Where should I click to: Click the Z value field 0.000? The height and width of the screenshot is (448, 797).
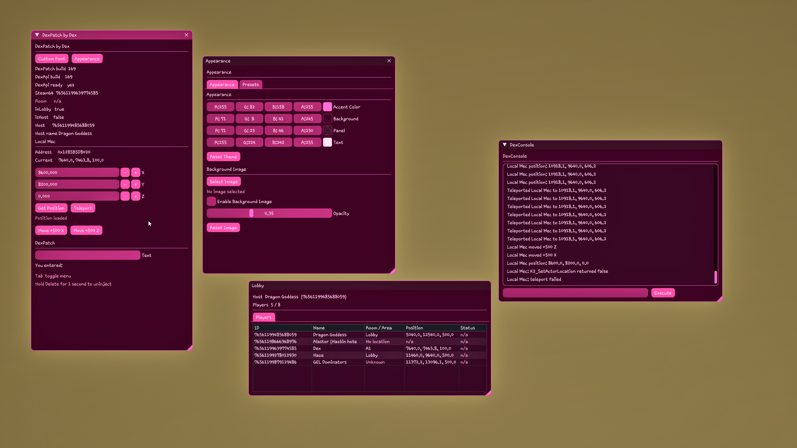(x=77, y=196)
